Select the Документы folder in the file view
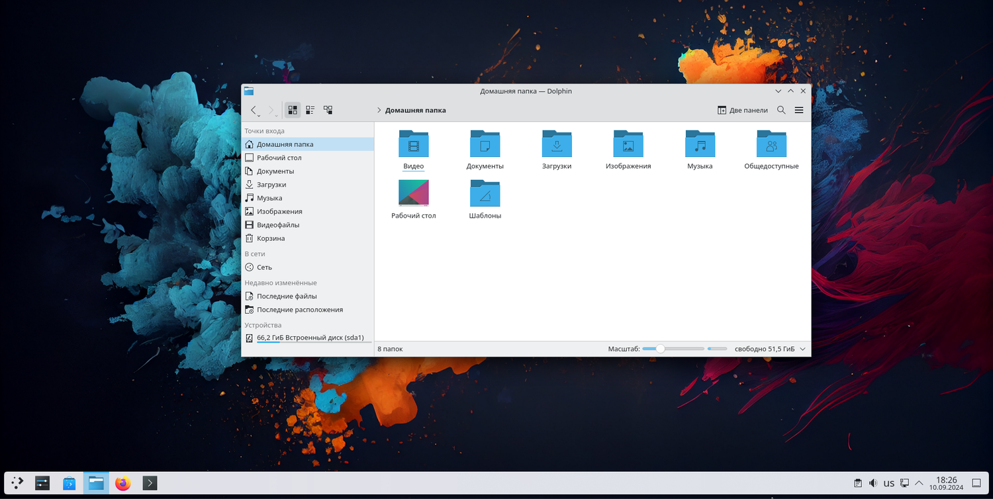The height and width of the screenshot is (499, 993). click(x=485, y=150)
